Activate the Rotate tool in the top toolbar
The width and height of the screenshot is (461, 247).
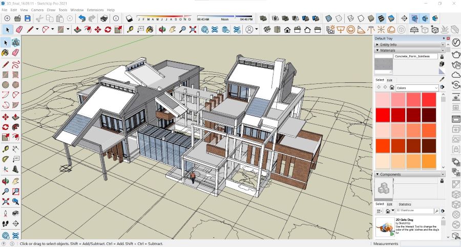pyautogui.click(x=108, y=29)
